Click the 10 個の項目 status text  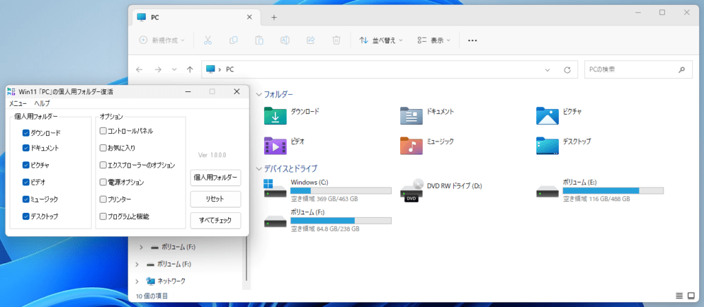pyautogui.click(x=152, y=296)
